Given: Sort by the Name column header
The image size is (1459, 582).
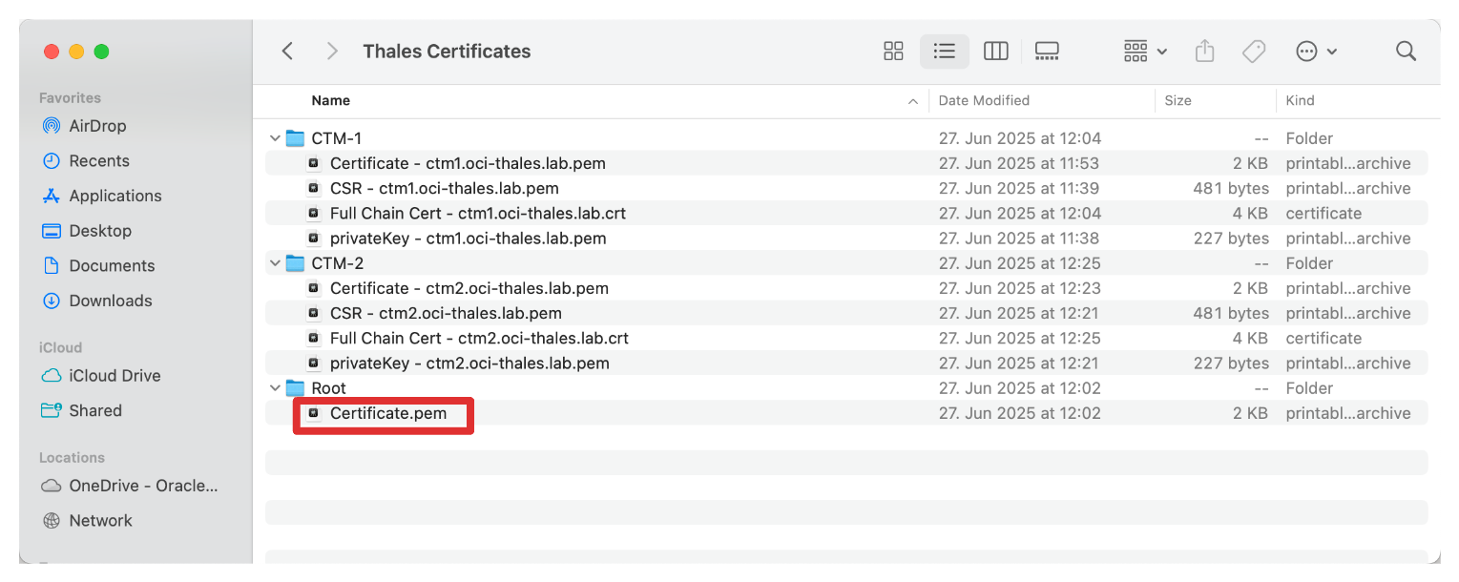Looking at the screenshot, I should [331, 101].
